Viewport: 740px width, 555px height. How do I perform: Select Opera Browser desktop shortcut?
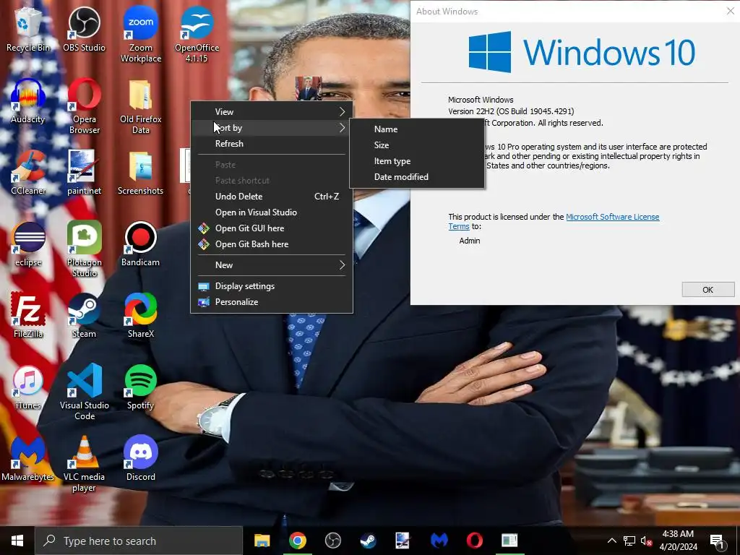click(x=84, y=106)
